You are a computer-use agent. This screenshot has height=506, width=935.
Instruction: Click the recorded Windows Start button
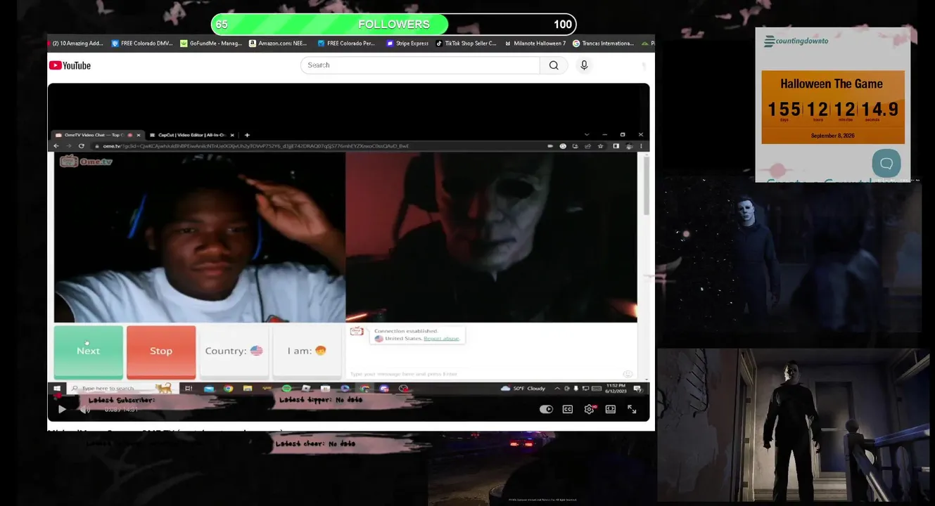(58, 388)
